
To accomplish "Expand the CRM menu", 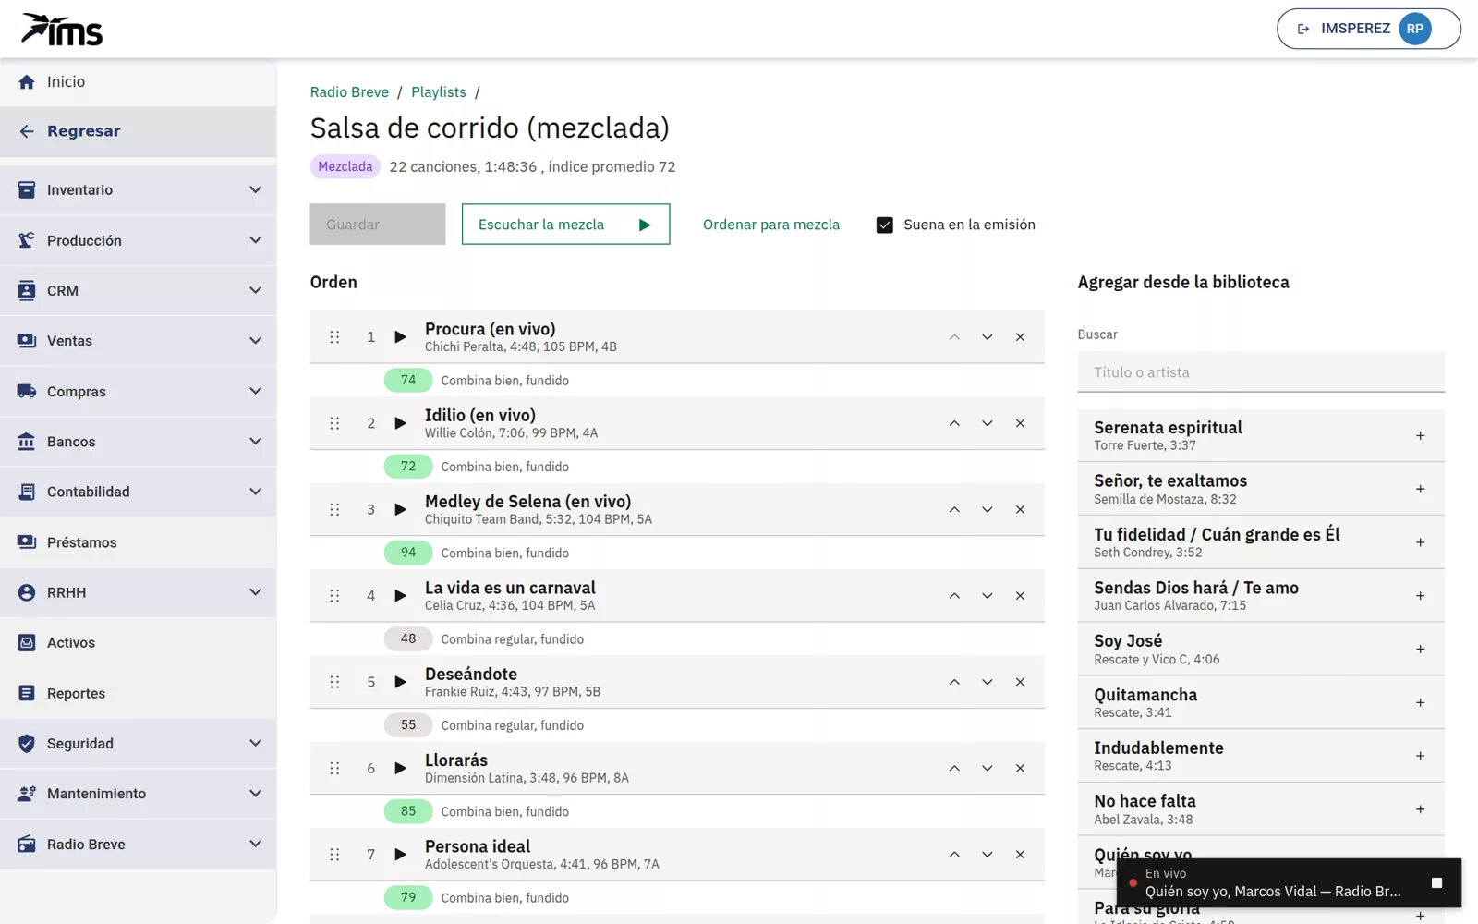I will pos(139,290).
